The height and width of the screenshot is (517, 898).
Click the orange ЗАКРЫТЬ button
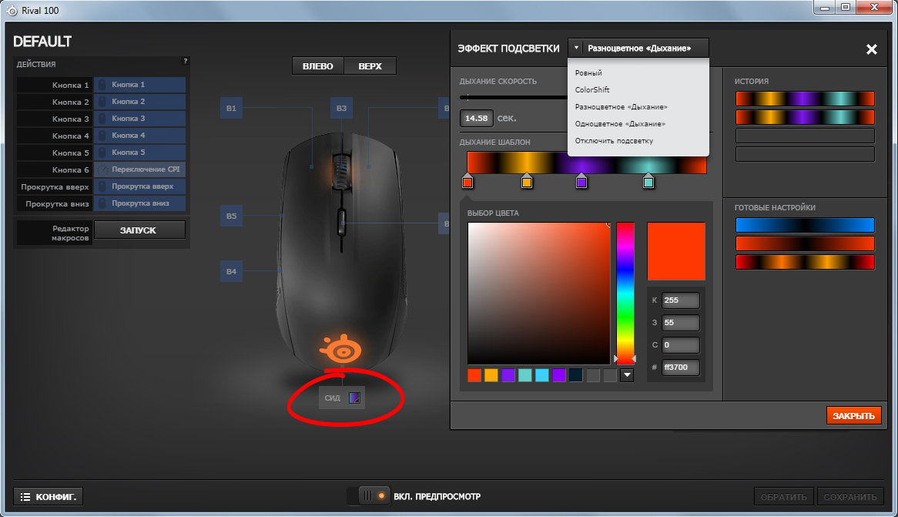click(853, 416)
